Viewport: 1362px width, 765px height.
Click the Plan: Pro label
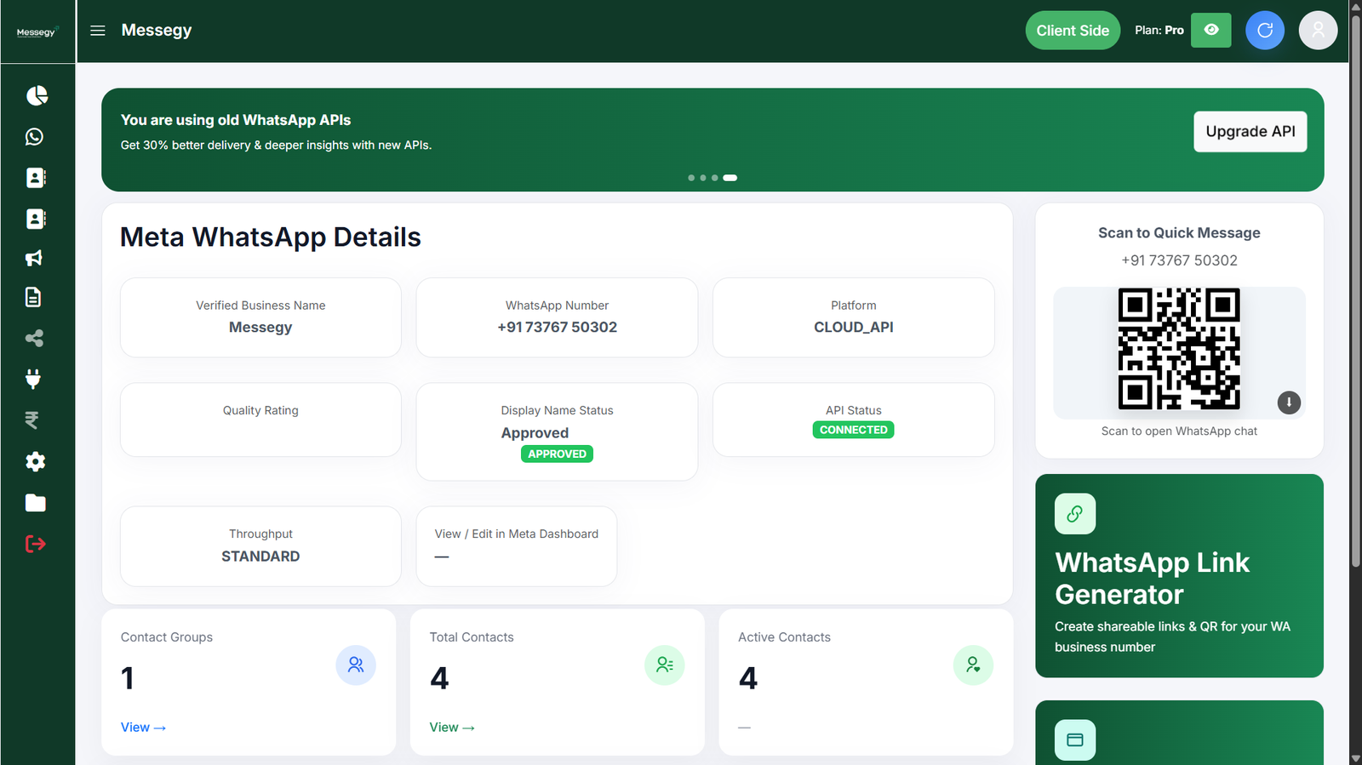(x=1159, y=31)
